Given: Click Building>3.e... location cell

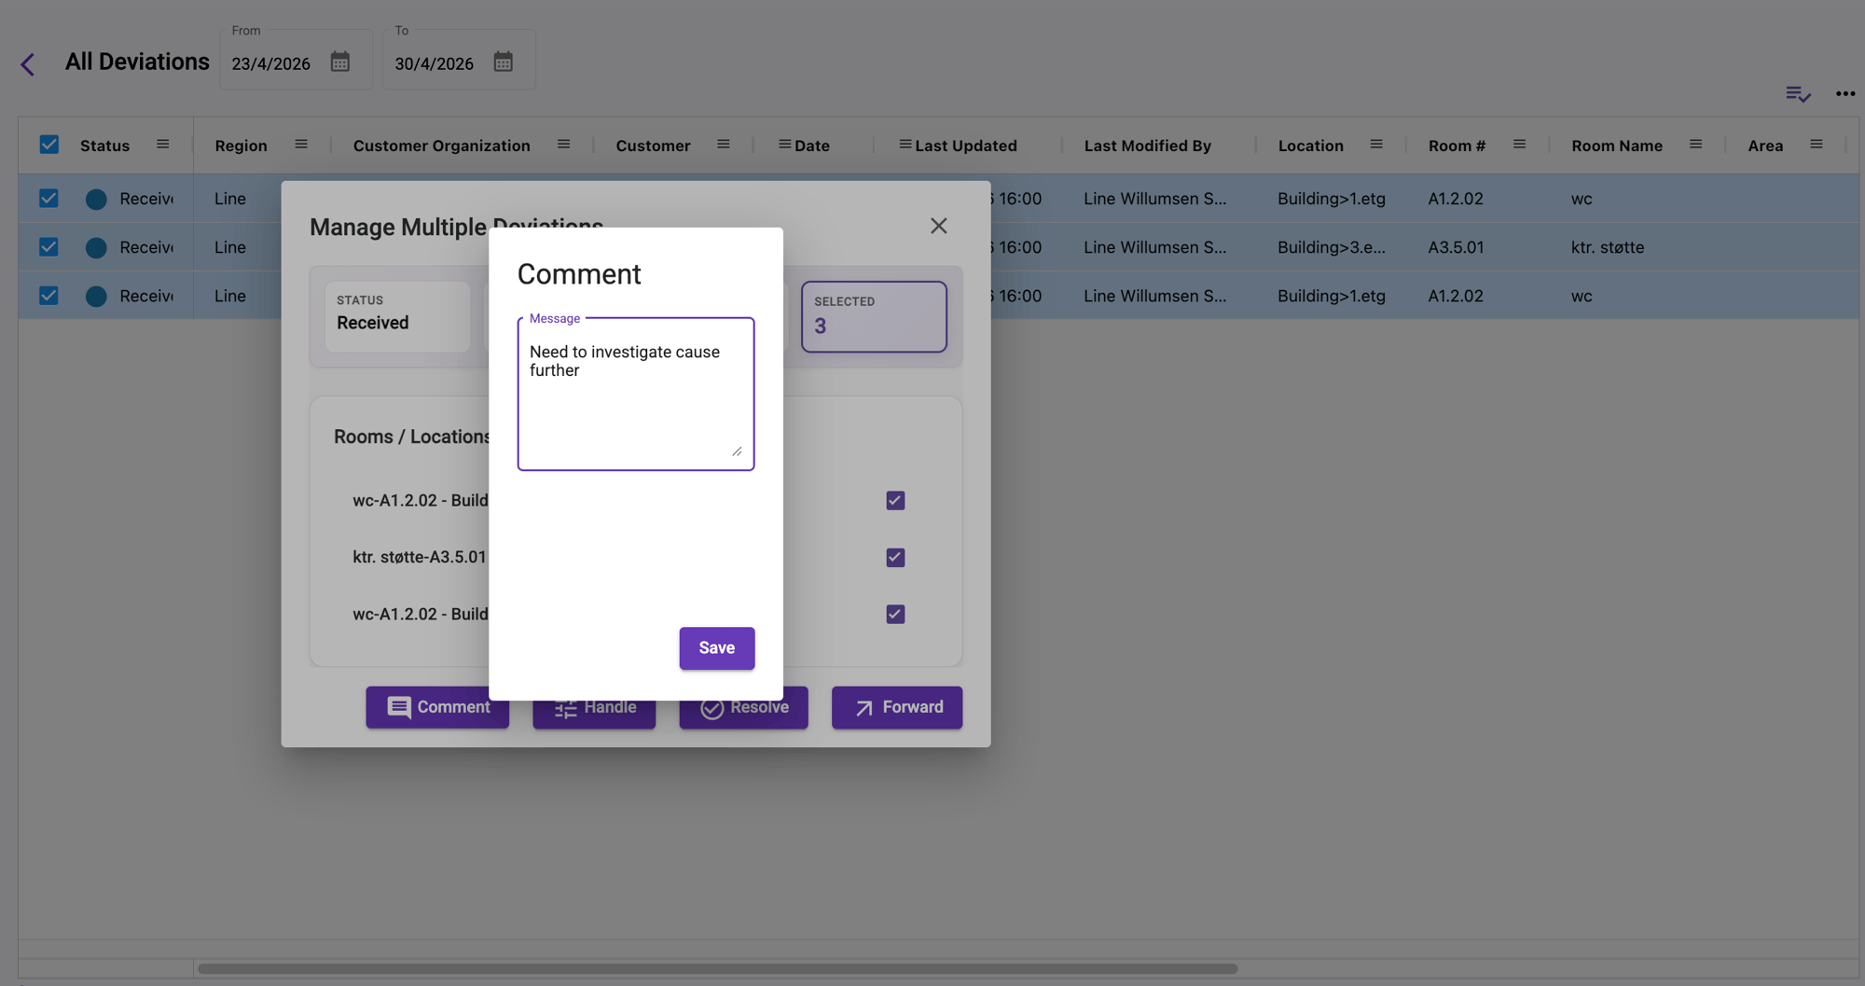Looking at the screenshot, I should coord(1332,247).
